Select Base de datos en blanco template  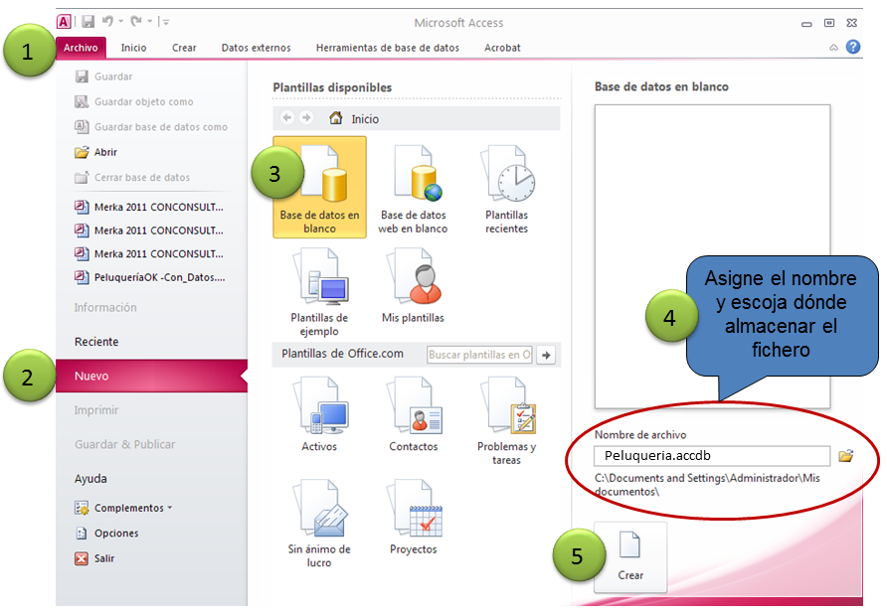coord(319,188)
